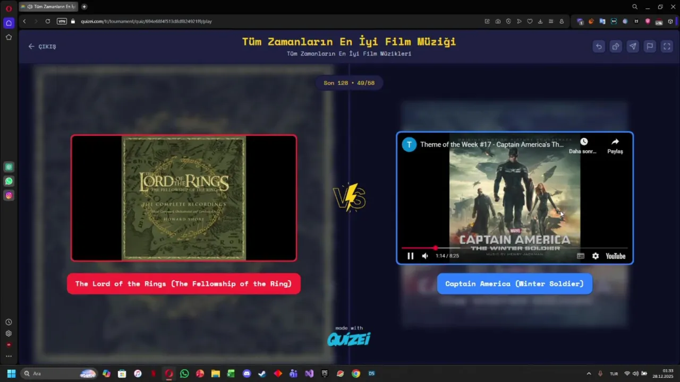The image size is (680, 382).
Task: Report the quiz using flag icon
Action: coord(650,46)
